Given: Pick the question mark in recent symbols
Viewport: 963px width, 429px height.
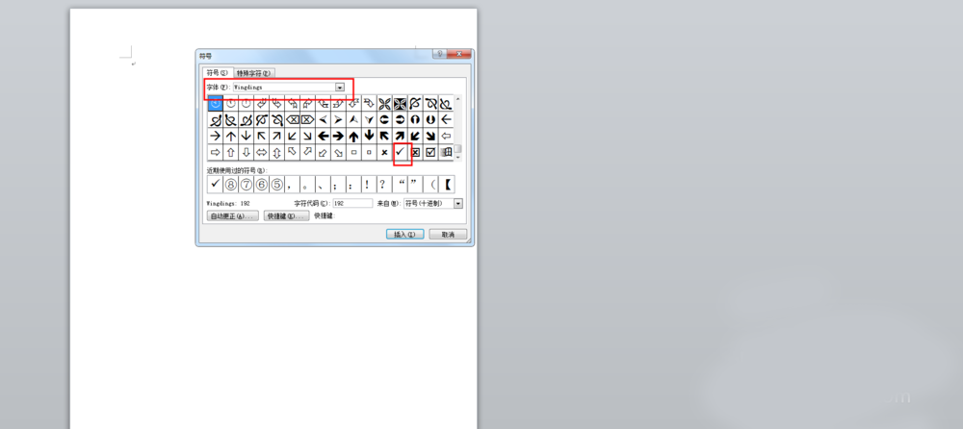Looking at the screenshot, I should [382, 184].
